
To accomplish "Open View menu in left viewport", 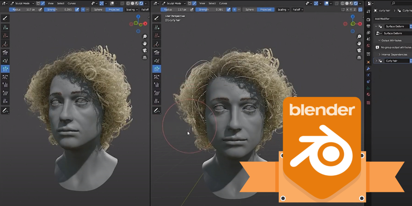I will coord(50,3).
